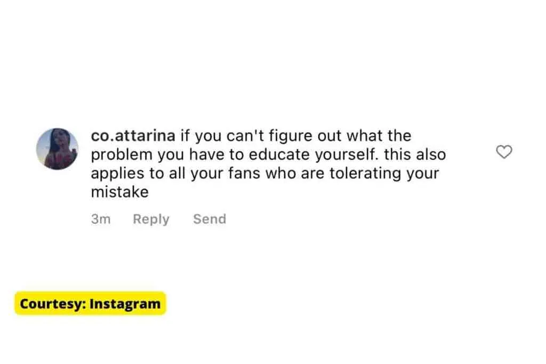Screen dimensions: 546x364
Task: Click the co.attarina username
Action: pyautogui.click(x=133, y=136)
